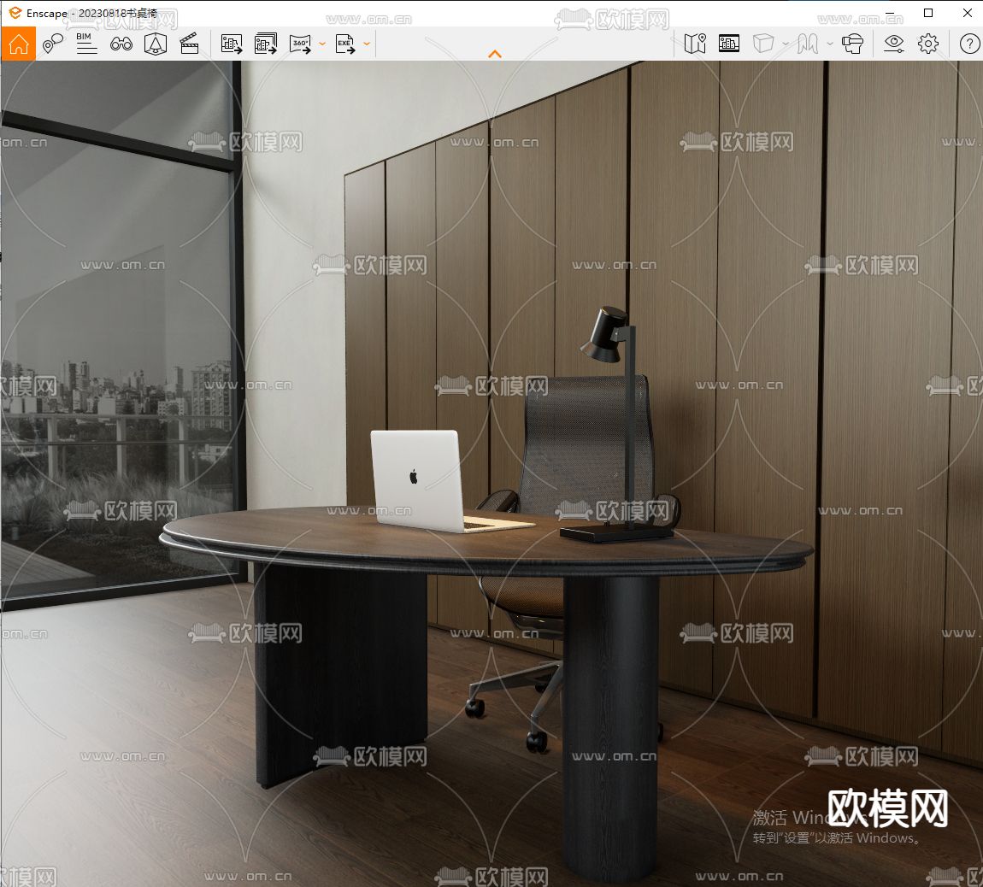The width and height of the screenshot is (983, 887).
Task: Batch render multiple screenshots
Action: 266,44
